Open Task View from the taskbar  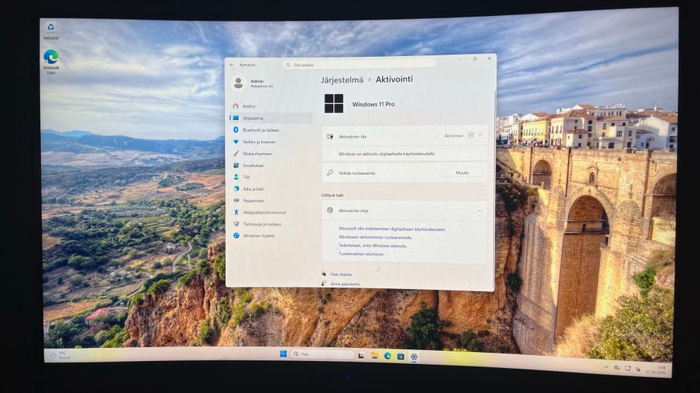coord(361,356)
